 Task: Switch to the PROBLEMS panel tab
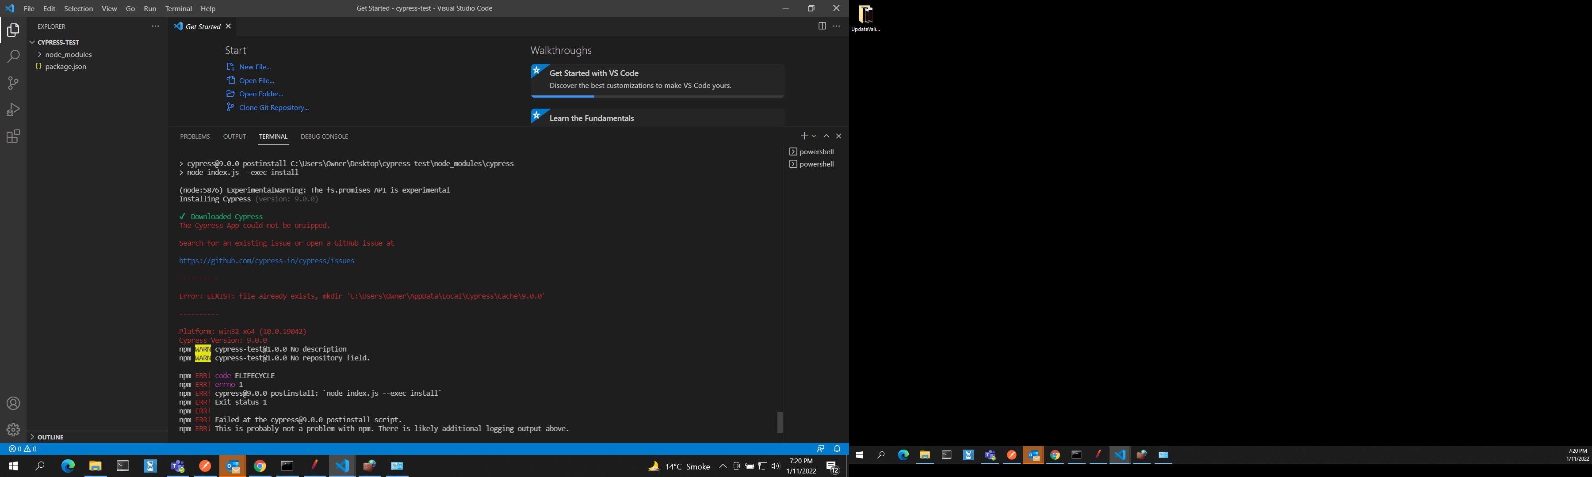(x=195, y=136)
